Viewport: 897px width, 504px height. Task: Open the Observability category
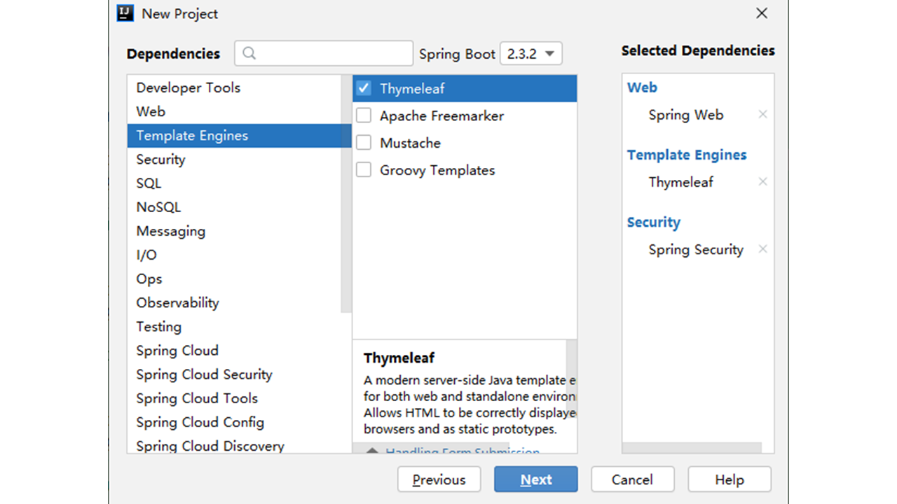[x=234, y=302]
